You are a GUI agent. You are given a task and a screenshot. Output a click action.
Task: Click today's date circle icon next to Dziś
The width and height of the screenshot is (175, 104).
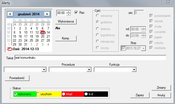pos(10,49)
